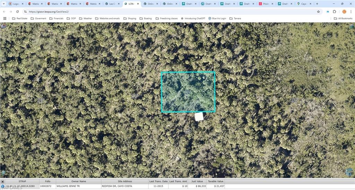Reload the GeoView2 page
Screen dimensions: 355x190
click(17, 11)
